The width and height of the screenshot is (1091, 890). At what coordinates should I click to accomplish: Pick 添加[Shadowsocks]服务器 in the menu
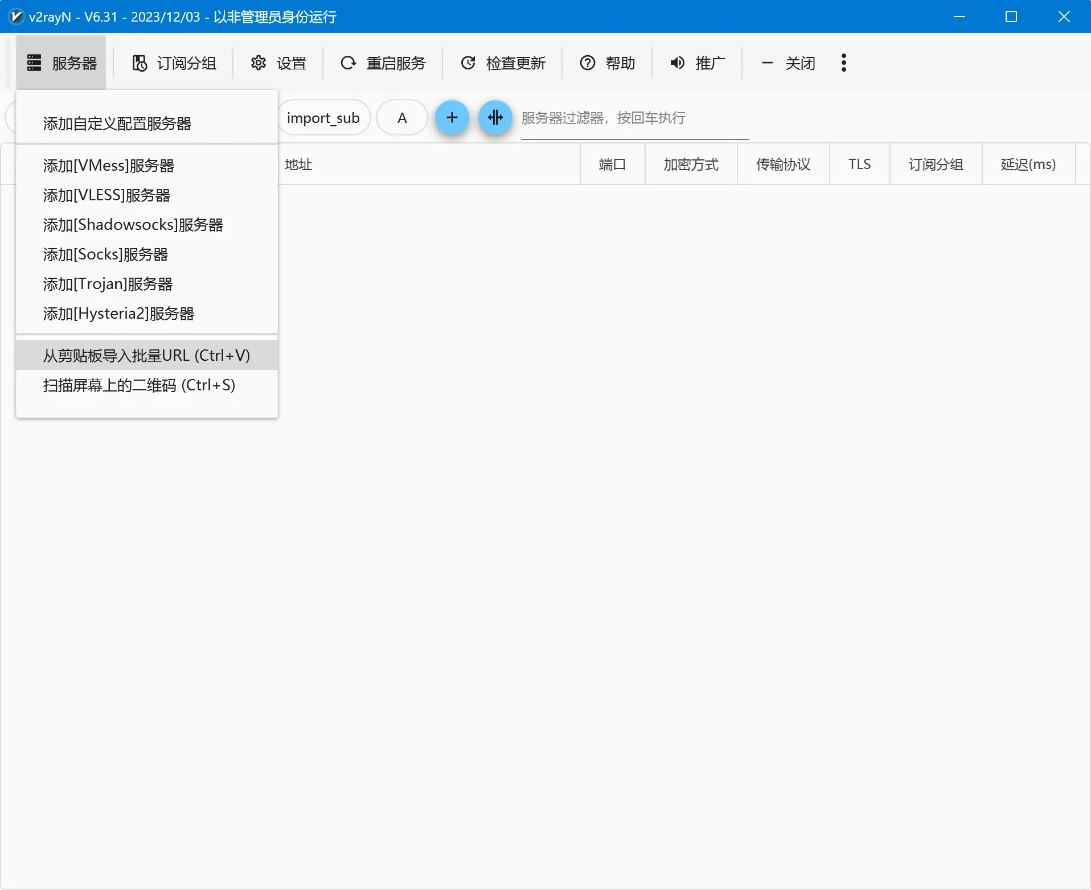(133, 225)
